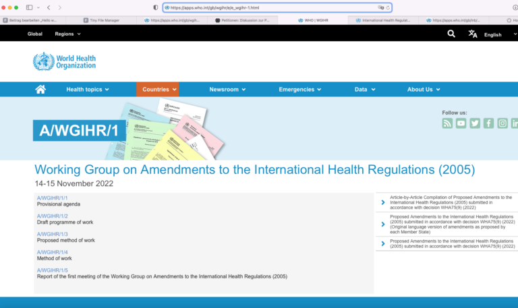Expand the Countries menu

click(x=158, y=90)
